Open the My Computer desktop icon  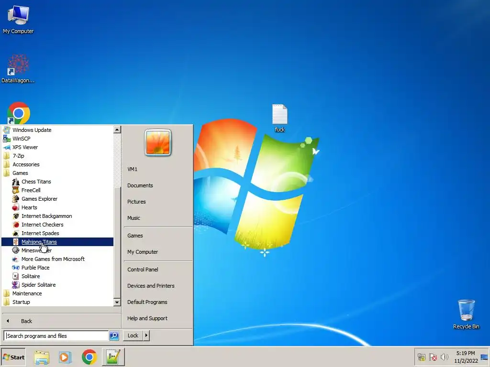coord(18,19)
